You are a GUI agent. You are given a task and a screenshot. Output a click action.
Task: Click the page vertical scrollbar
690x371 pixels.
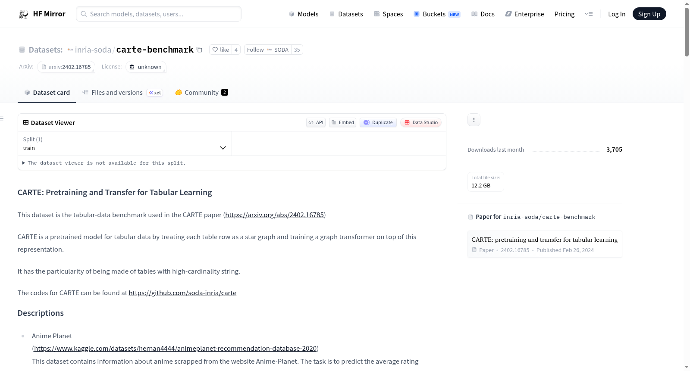pyautogui.click(x=687, y=32)
